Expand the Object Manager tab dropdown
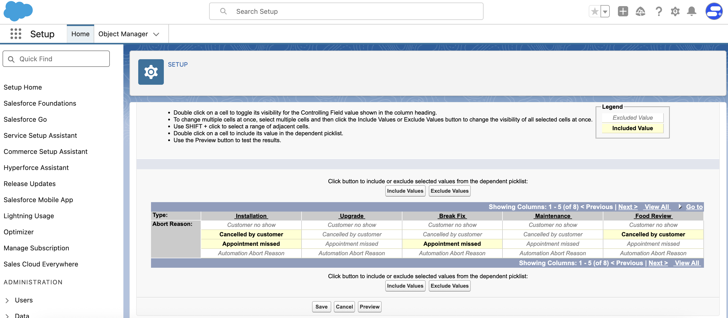This screenshot has width=728, height=318. [156, 34]
